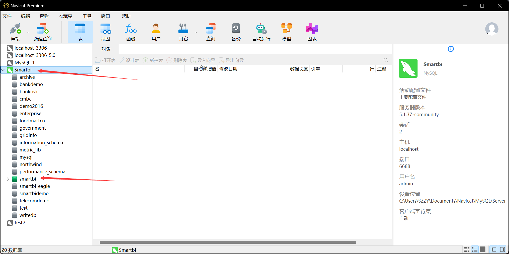The width and height of the screenshot is (509, 254).
Task: Open the 函数 (Function) objects
Action: pos(131,32)
